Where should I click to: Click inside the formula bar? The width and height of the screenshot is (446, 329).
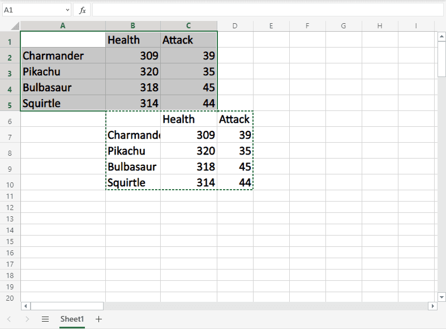coord(266,10)
